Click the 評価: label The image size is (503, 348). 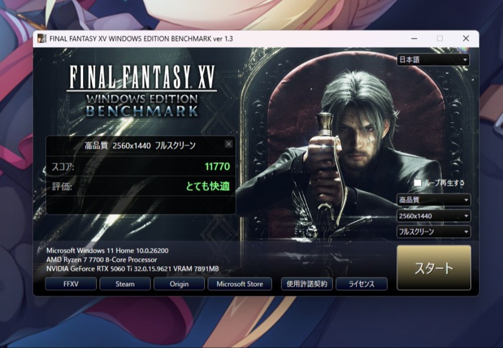[x=62, y=187]
